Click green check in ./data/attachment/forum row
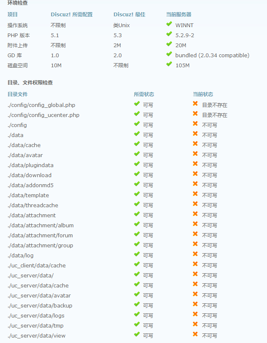 click(137, 234)
